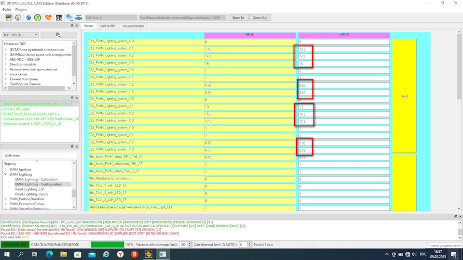Click the Zoom In button
This screenshot has width=463, height=260.
[238, 17]
